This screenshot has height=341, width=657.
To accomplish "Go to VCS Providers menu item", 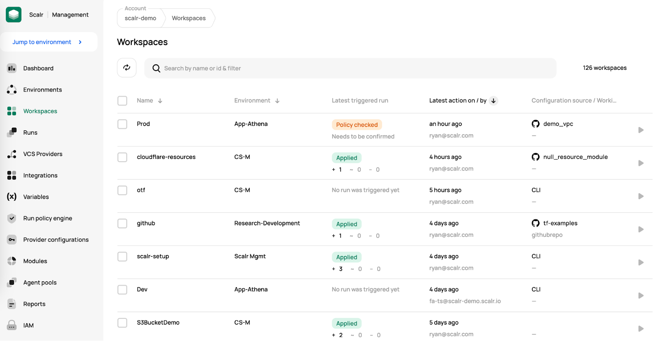I will (43, 154).
